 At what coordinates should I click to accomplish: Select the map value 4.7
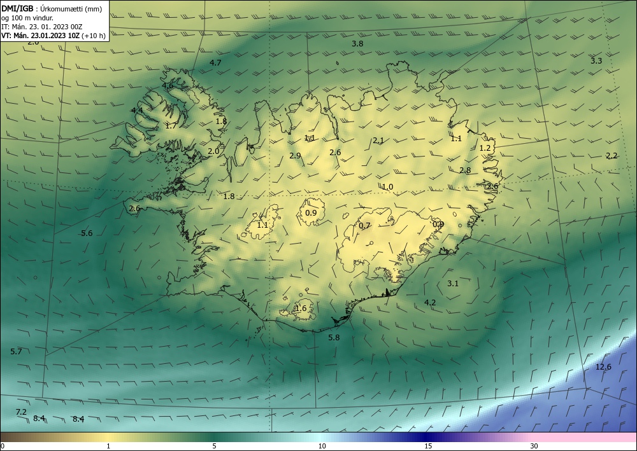tap(215, 62)
